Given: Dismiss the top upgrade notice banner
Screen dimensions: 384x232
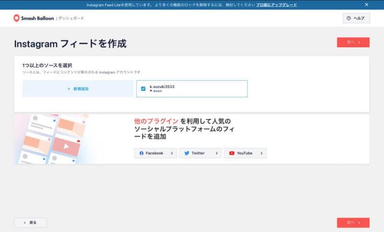Looking at the screenshot, I should point(367,4).
